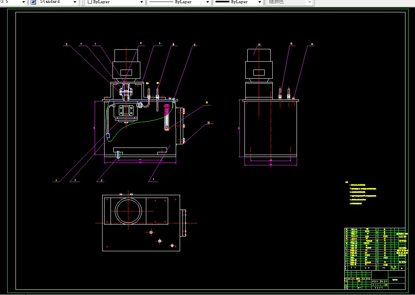
Task: Select balloon number 15 in side view
Action: (291, 44)
